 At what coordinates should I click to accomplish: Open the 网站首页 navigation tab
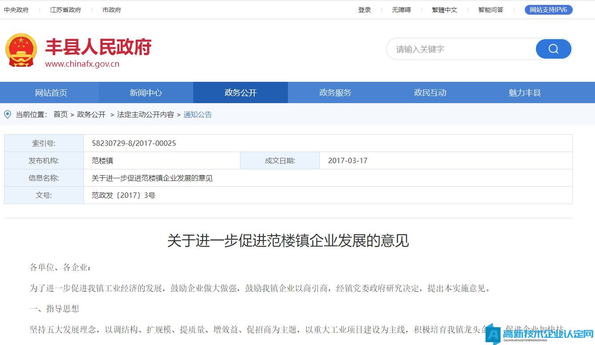point(51,92)
